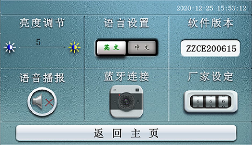252x145 pixels.
Task: Click the ZZCE200615 software version field
Action: click(x=210, y=48)
